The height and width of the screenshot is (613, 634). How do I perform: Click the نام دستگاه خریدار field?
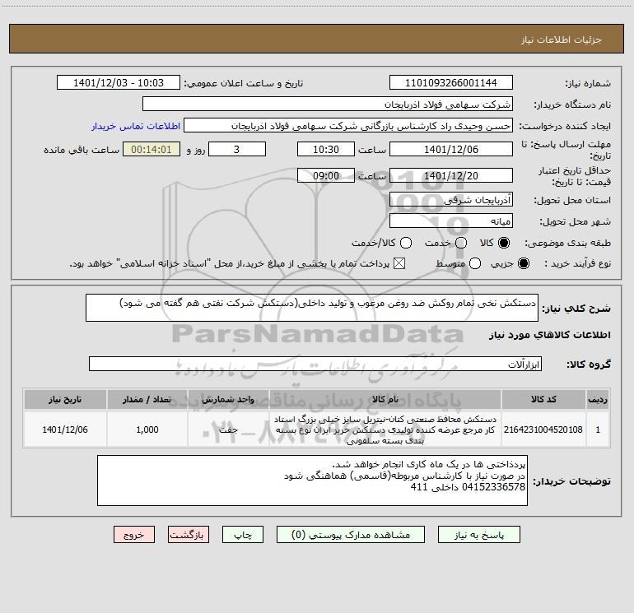coord(328,104)
